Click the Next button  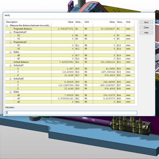(x=146, y=22)
